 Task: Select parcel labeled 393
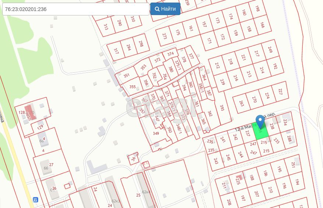click(x=222, y=108)
